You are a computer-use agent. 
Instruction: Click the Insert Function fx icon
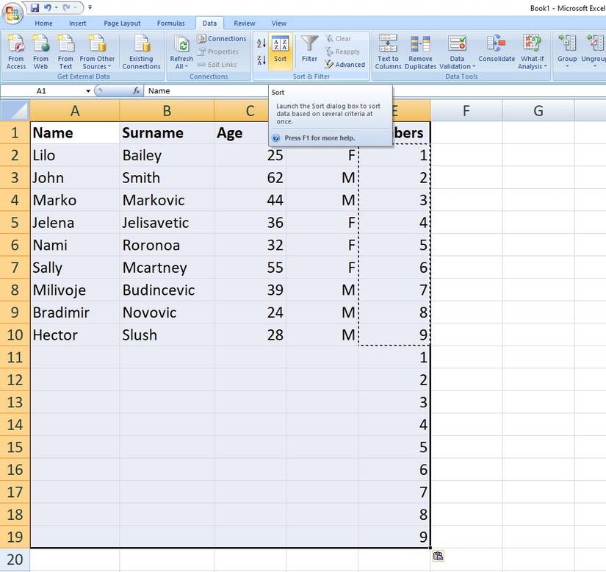point(136,91)
